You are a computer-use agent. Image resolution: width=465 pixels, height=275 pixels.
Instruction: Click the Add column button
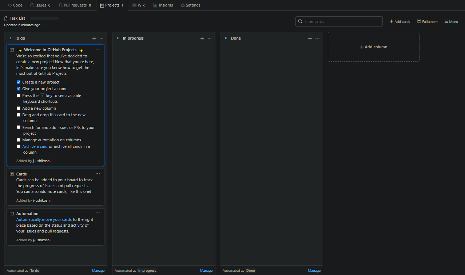(x=374, y=47)
